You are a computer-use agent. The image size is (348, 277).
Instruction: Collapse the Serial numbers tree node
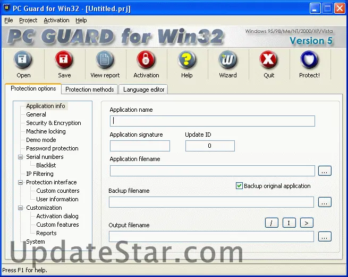20,157
